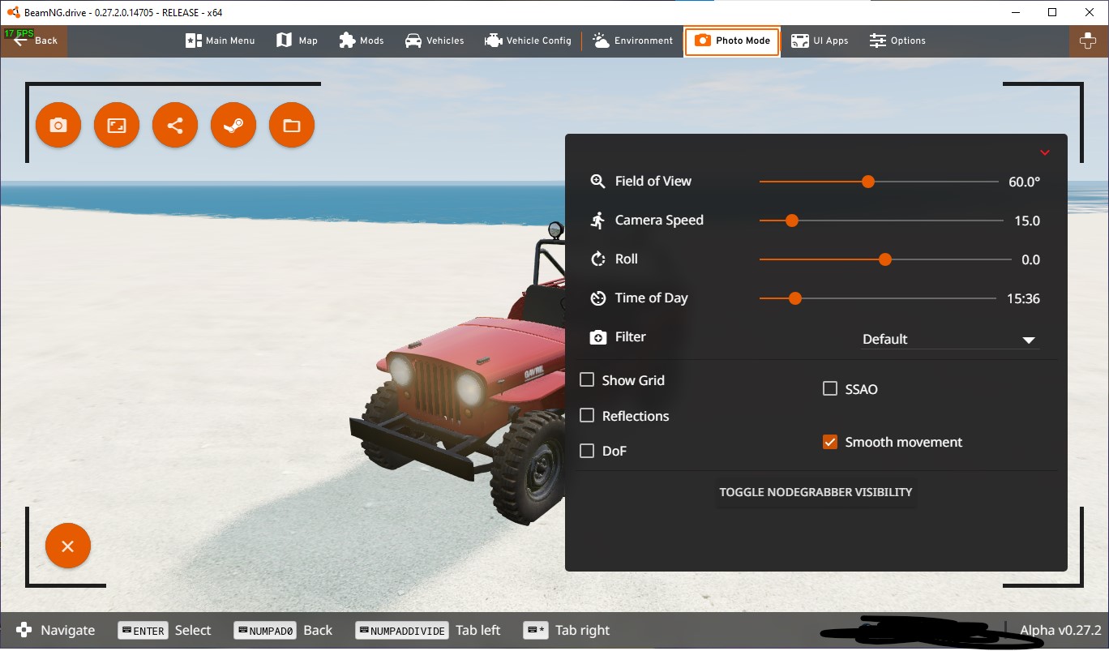Image resolution: width=1109 pixels, height=651 pixels.
Task: Disable the Smooth movement checkbox
Action: tap(830, 442)
